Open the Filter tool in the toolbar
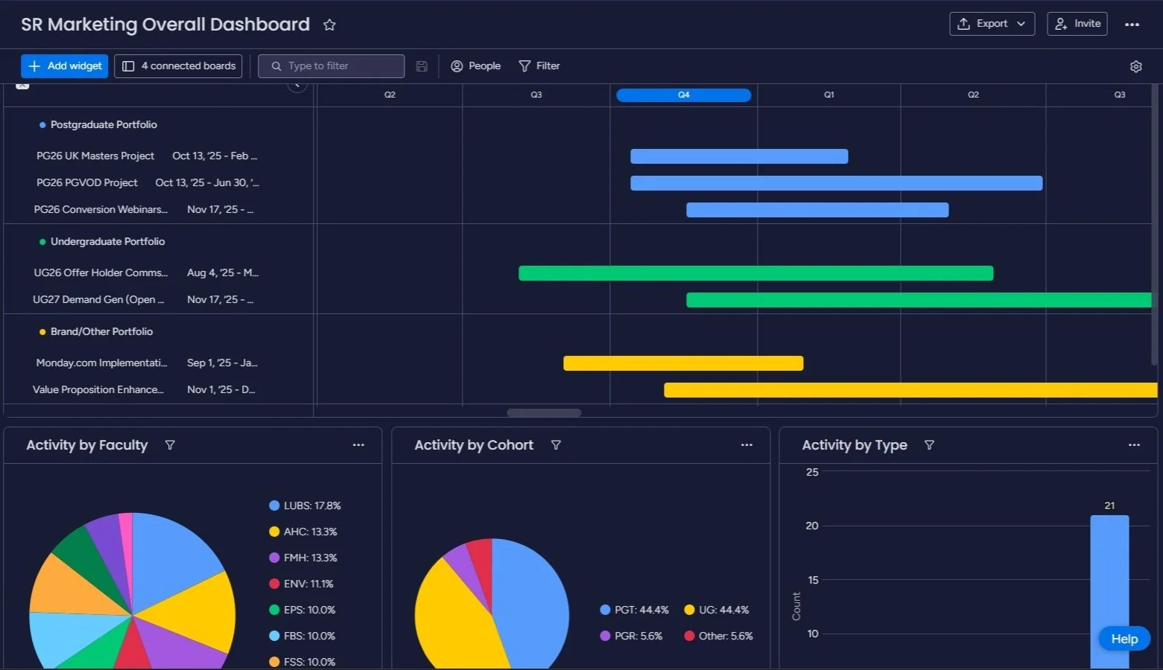This screenshot has height=670, width=1163. [539, 66]
